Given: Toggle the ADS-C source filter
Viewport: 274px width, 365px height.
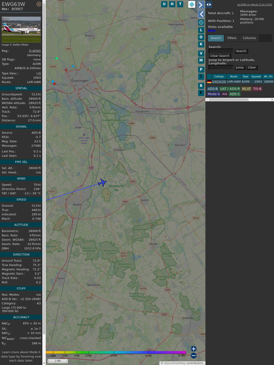Looking at the screenshot, I should [234, 94].
